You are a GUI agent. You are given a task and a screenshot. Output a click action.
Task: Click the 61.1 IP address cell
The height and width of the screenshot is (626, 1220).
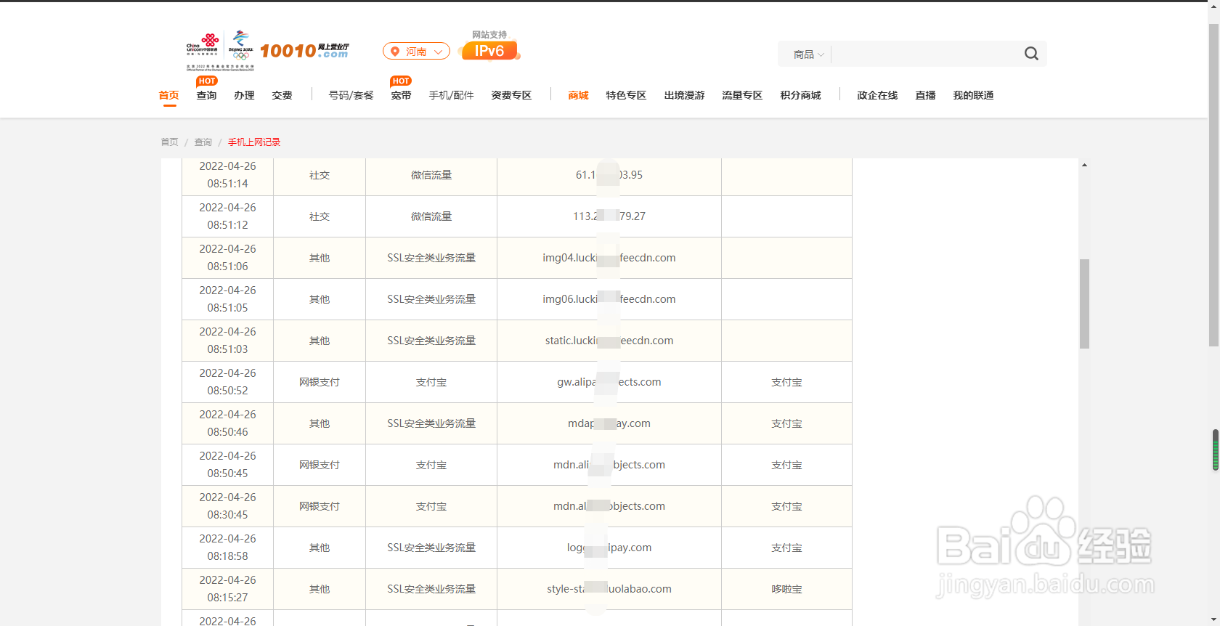(x=609, y=175)
